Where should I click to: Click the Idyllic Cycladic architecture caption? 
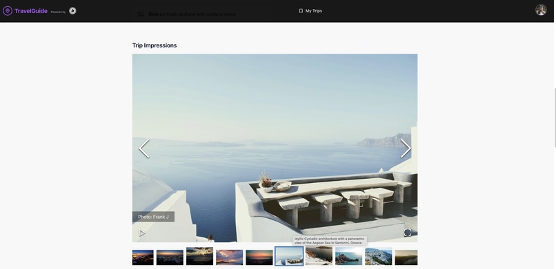coord(330,241)
